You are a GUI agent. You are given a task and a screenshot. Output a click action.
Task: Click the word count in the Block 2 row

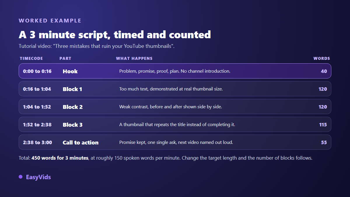(x=323, y=107)
